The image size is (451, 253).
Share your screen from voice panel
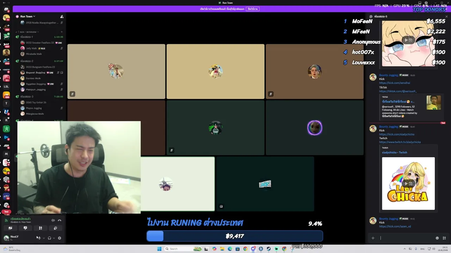[x=25, y=228]
